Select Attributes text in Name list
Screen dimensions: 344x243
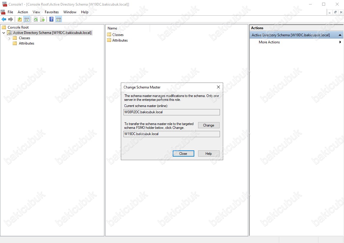tap(120, 40)
